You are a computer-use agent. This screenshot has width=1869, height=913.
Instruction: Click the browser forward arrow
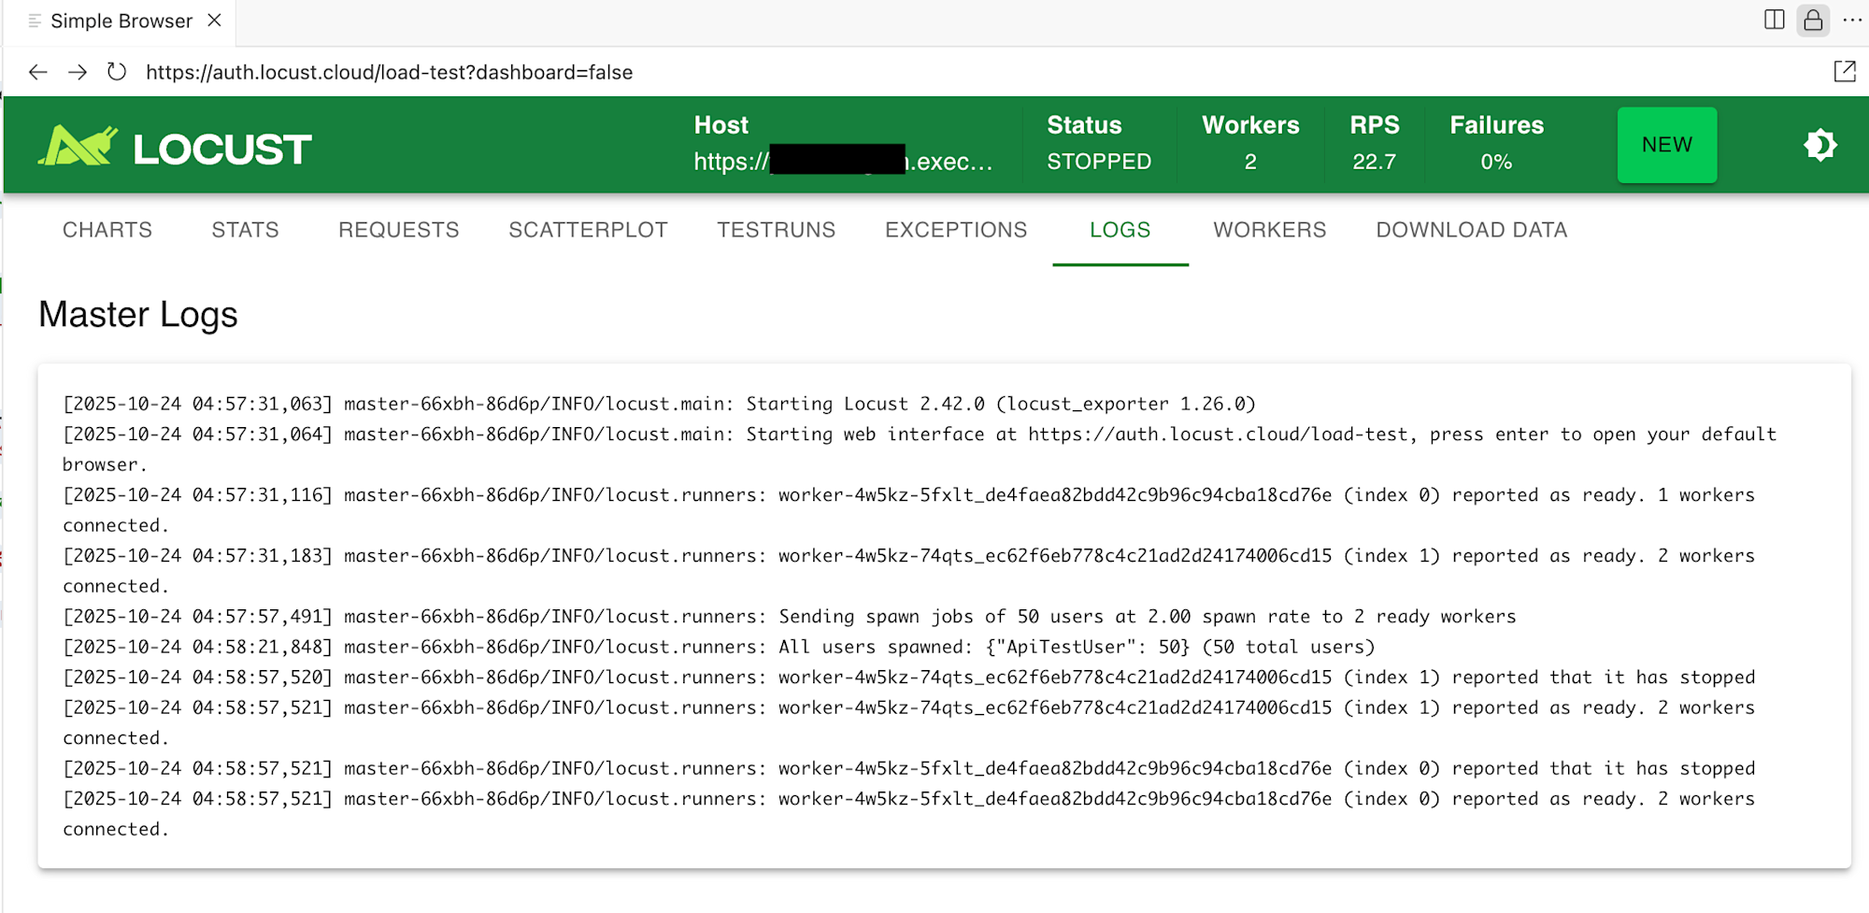(78, 72)
